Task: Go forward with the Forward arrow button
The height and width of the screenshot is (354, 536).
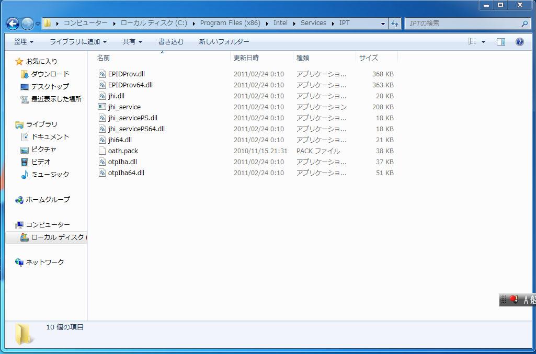Action: coord(27,24)
